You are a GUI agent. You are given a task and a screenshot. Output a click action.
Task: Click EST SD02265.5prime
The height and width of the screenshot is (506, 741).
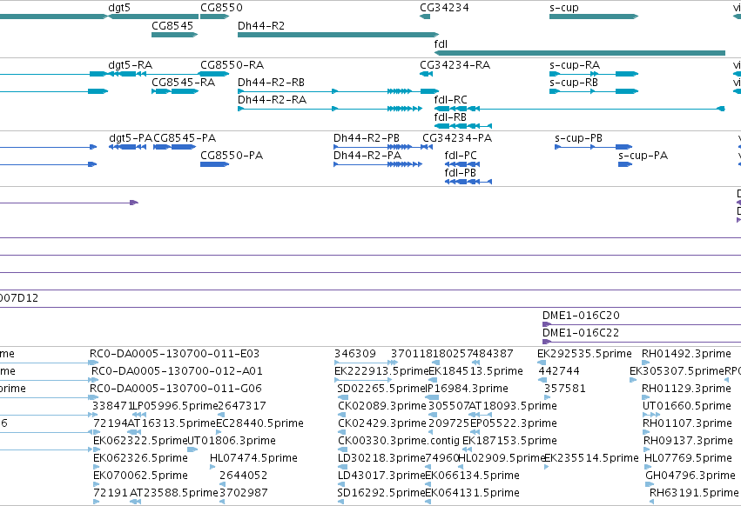tap(381, 389)
